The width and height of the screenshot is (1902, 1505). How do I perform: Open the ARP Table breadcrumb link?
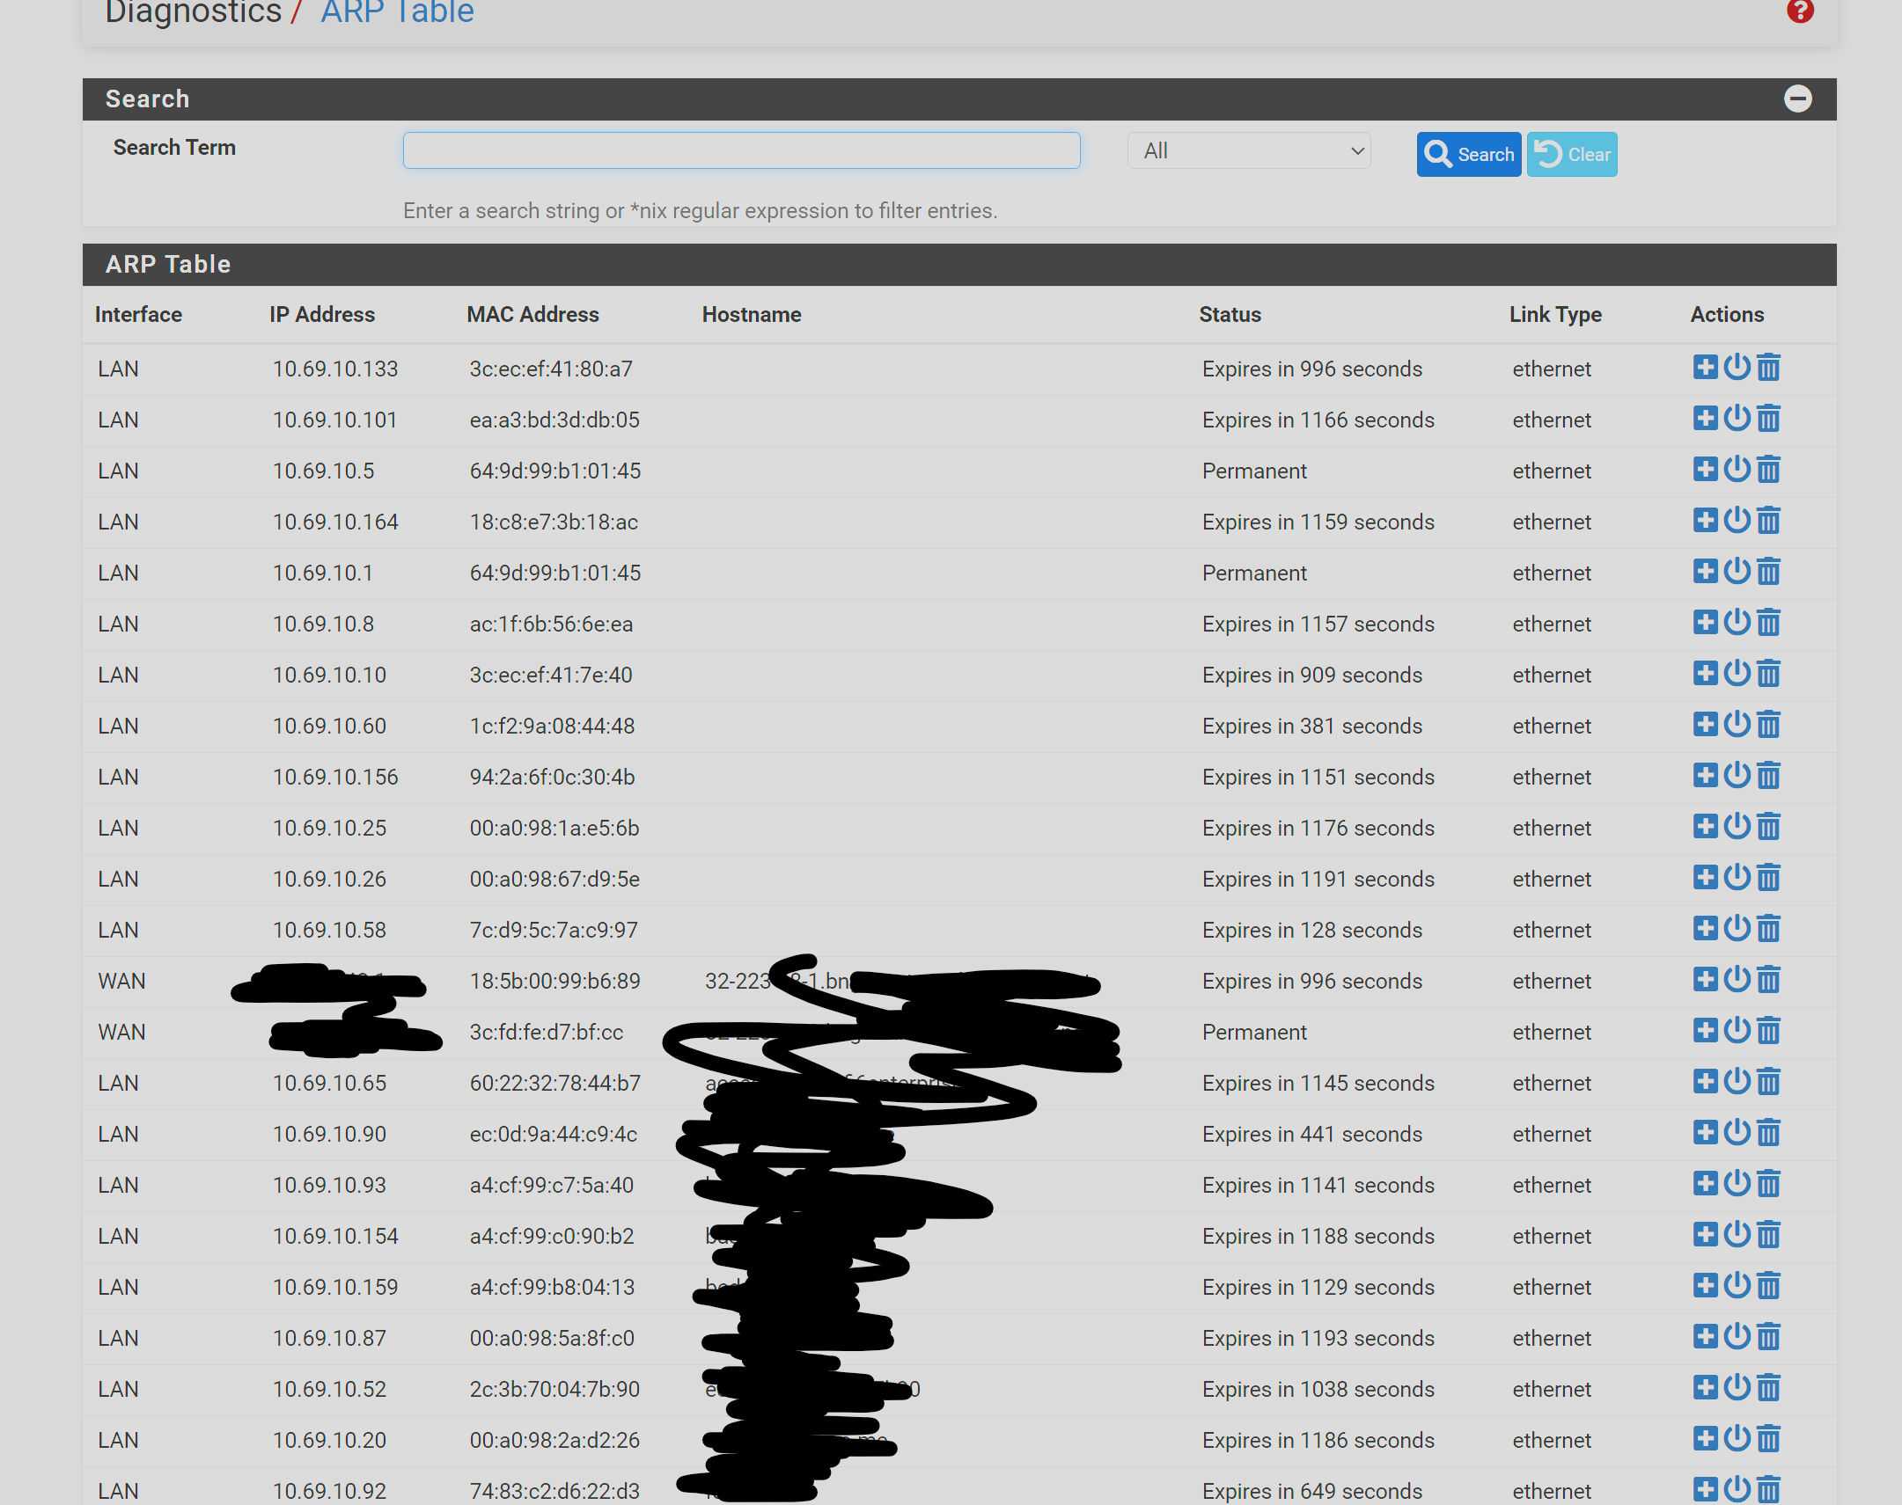(x=397, y=12)
